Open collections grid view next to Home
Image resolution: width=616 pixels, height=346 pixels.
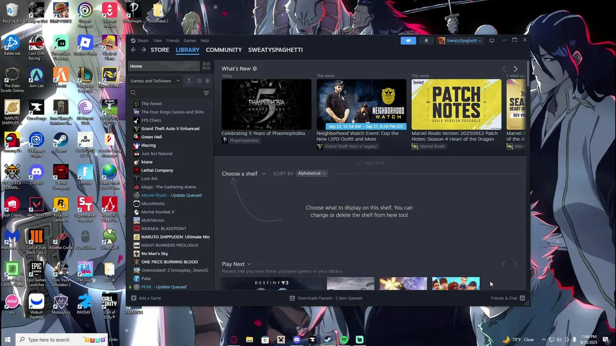point(206,66)
